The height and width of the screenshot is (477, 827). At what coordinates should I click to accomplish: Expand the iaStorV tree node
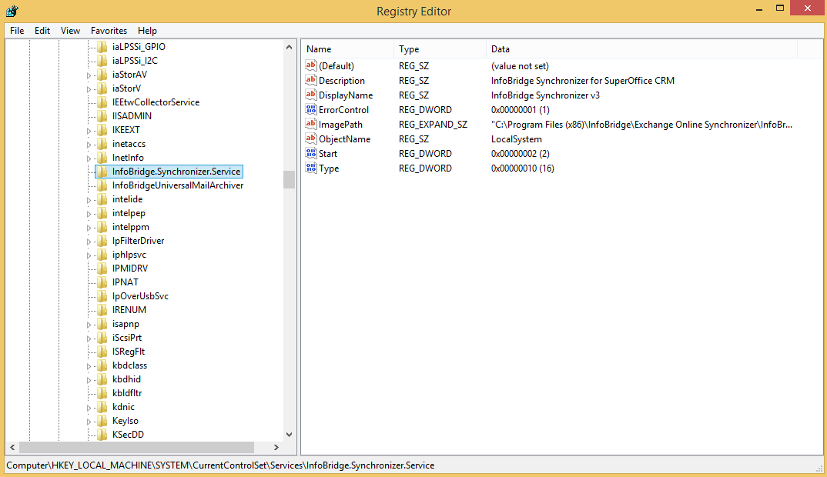(89, 89)
